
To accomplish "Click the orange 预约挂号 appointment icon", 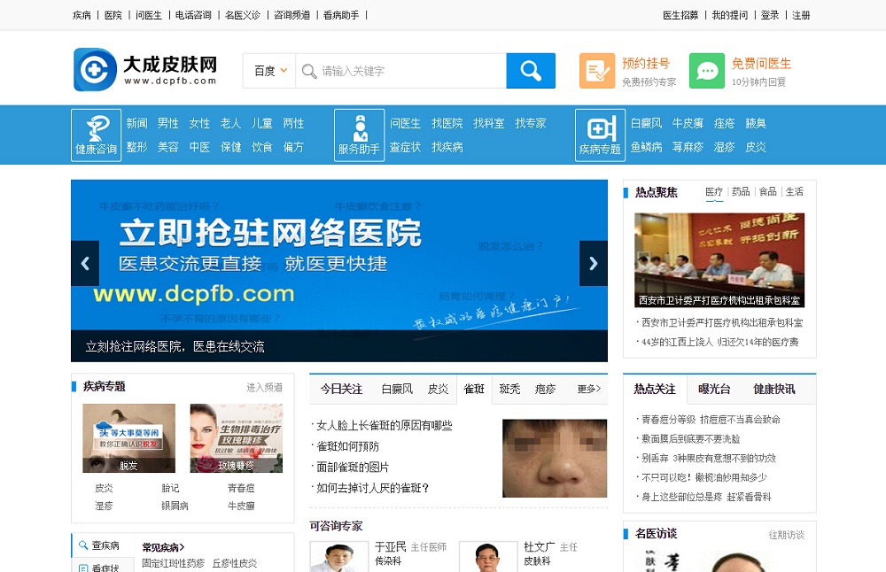I will click(x=596, y=71).
